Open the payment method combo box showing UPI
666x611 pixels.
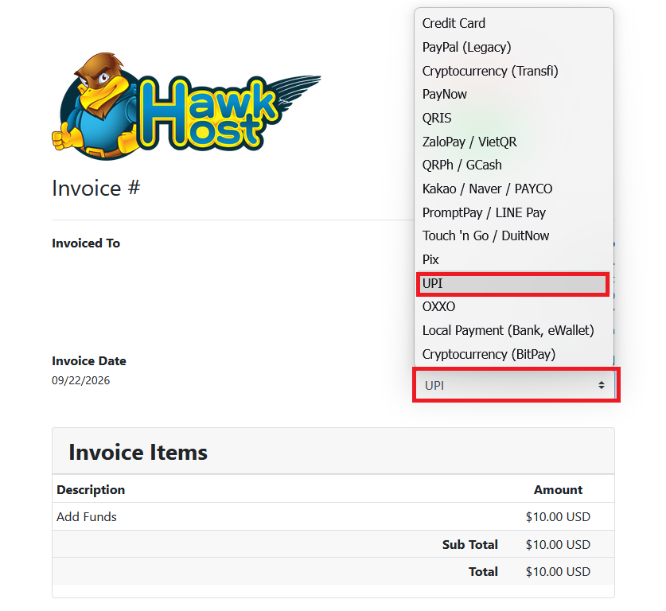516,386
